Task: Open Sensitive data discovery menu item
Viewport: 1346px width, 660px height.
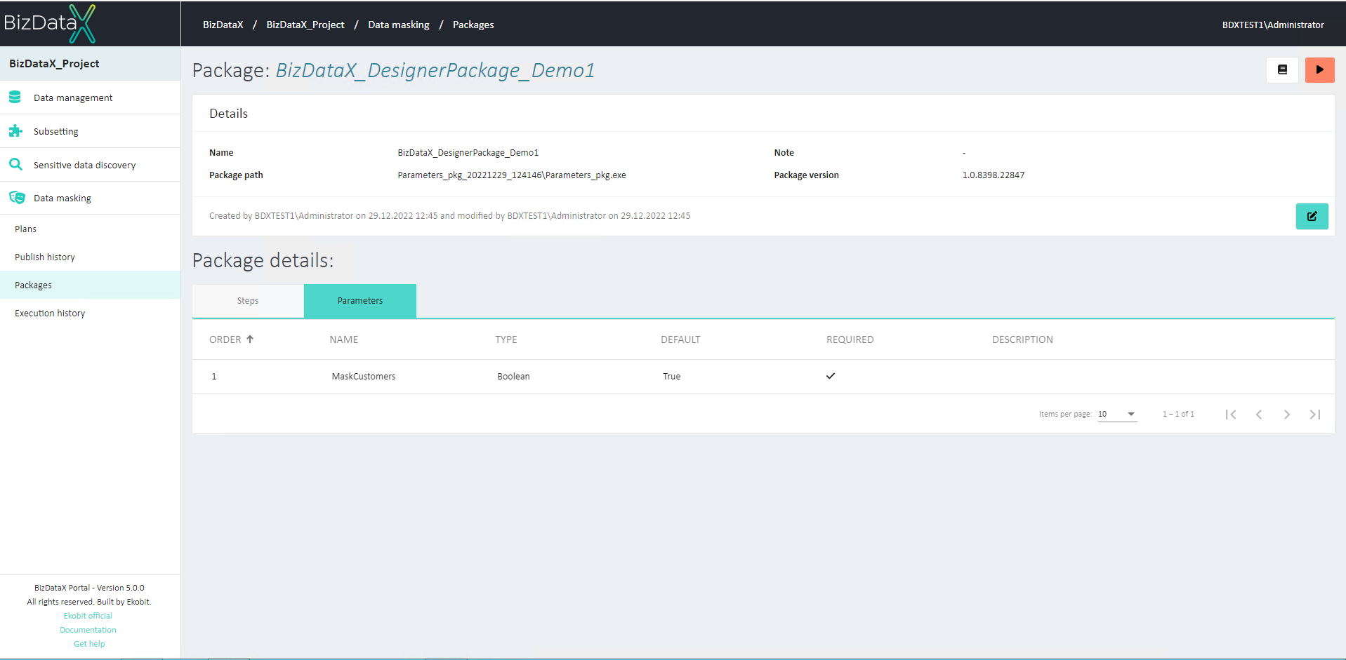Action: pos(90,165)
